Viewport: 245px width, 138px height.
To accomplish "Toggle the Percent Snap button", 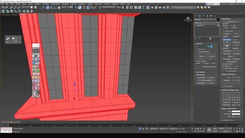I will coord(92,7).
